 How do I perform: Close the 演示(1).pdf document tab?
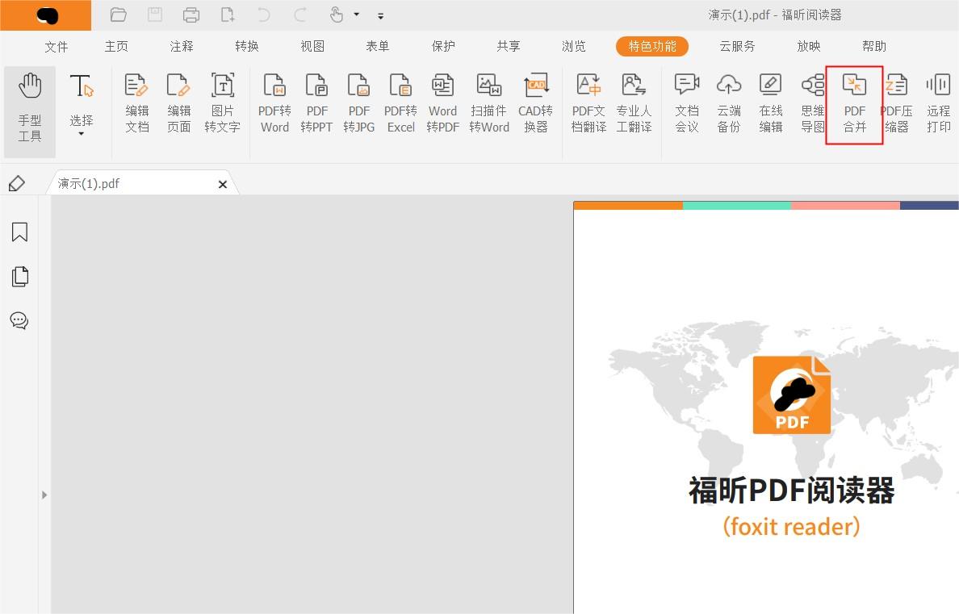[222, 184]
